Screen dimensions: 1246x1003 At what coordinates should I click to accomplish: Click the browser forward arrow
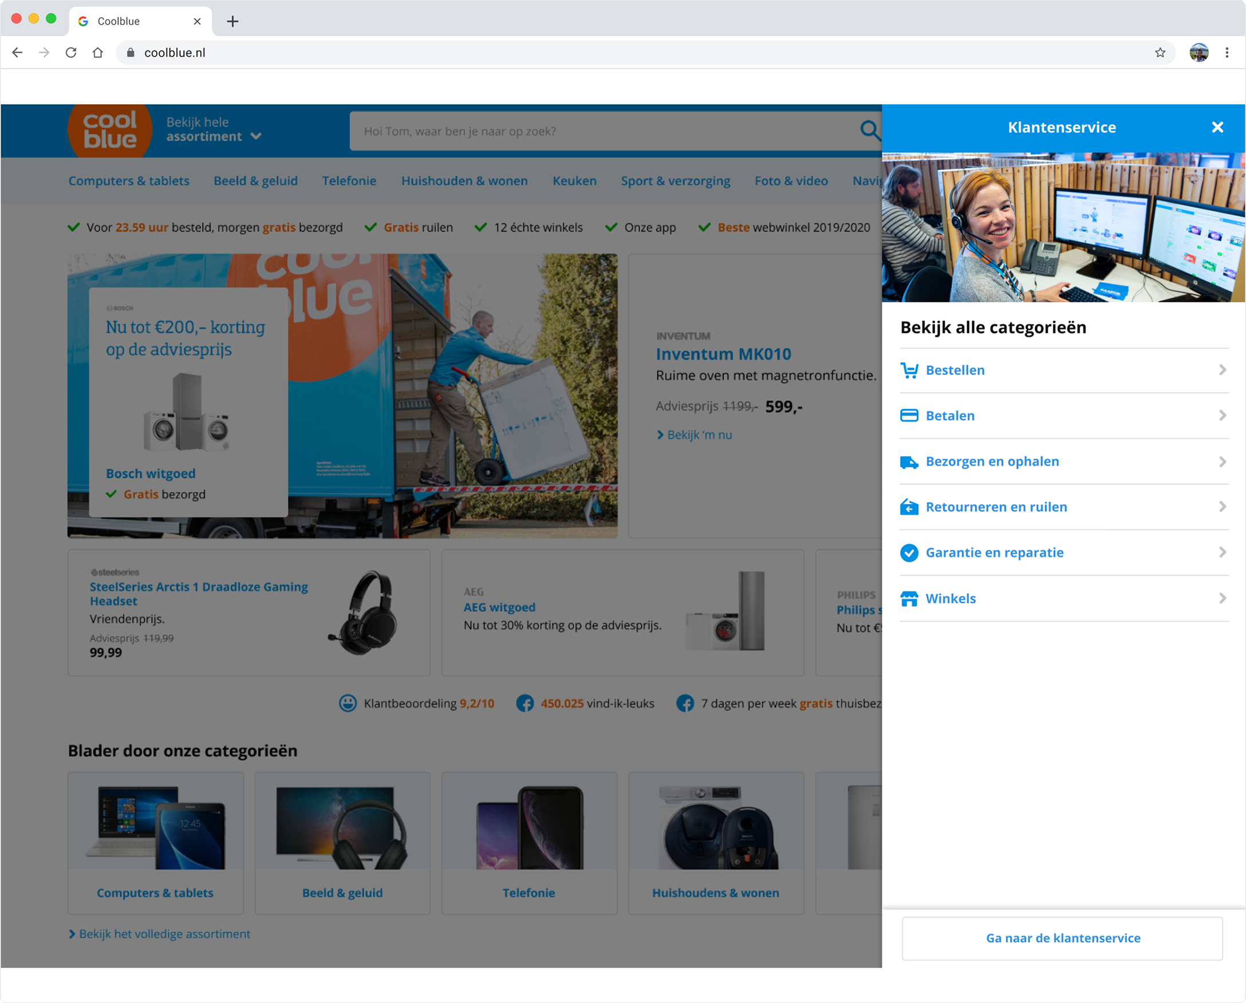[x=44, y=53]
